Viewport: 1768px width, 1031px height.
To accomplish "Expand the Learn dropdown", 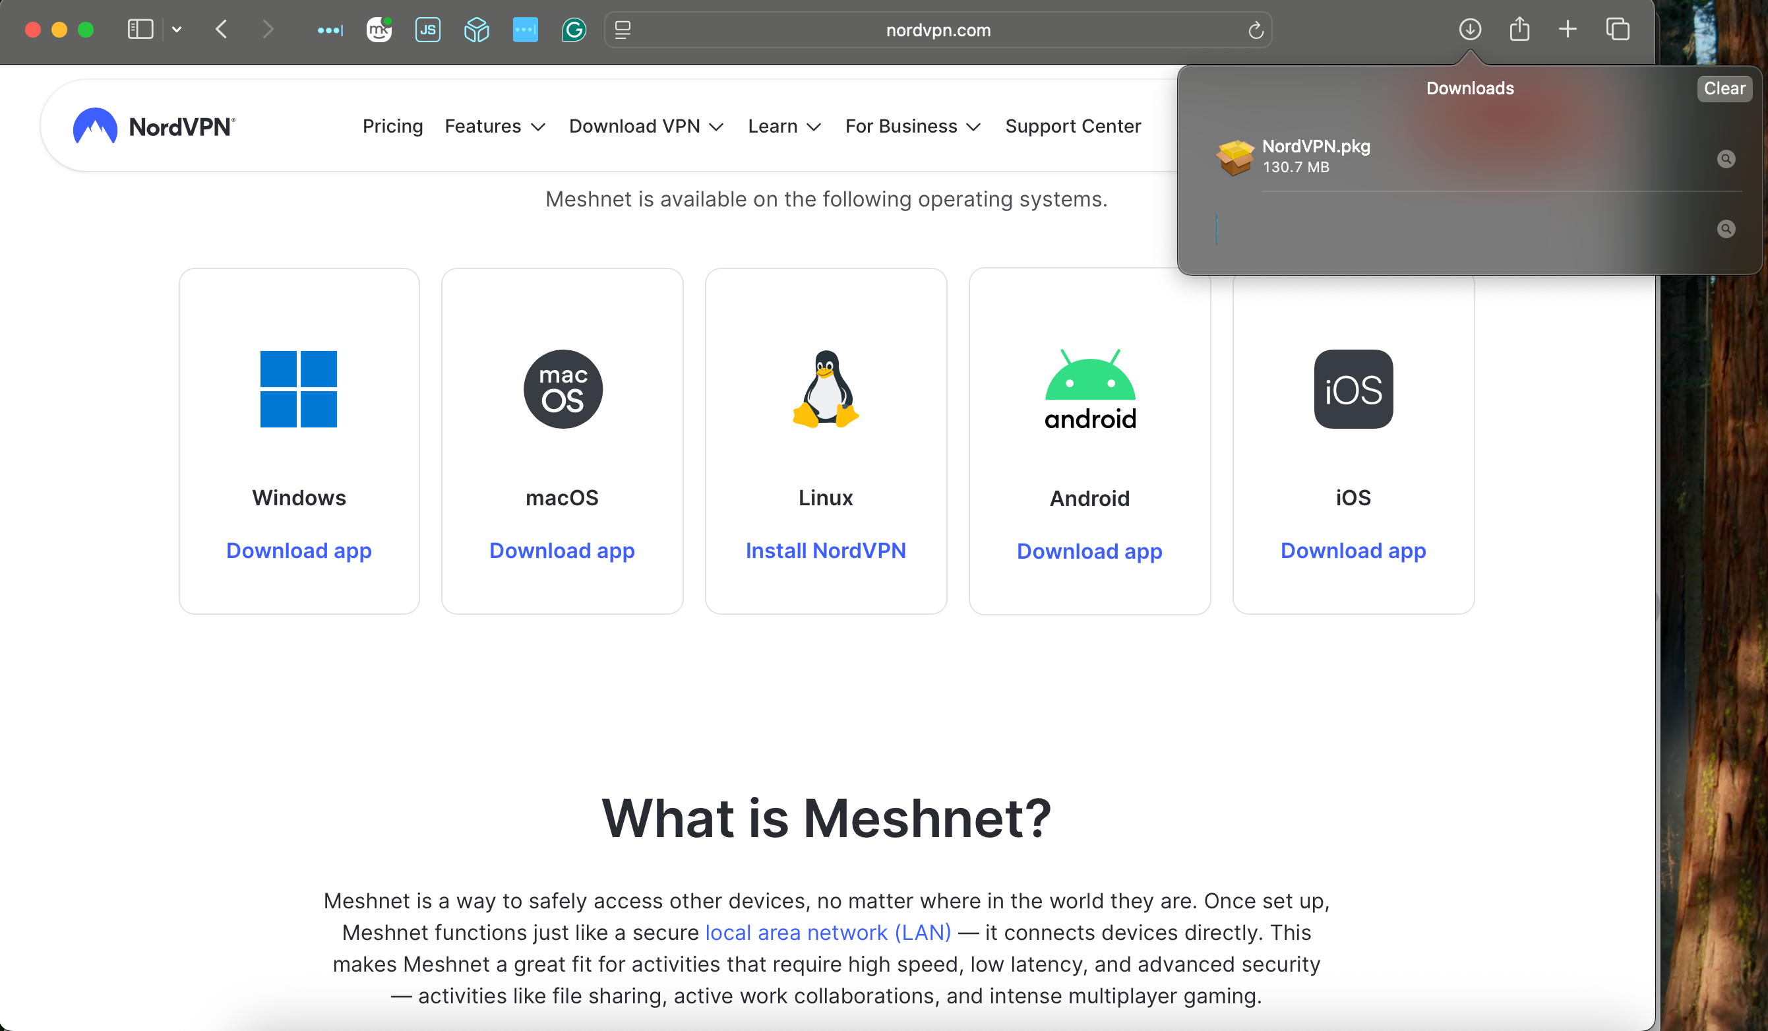I will [x=783, y=127].
